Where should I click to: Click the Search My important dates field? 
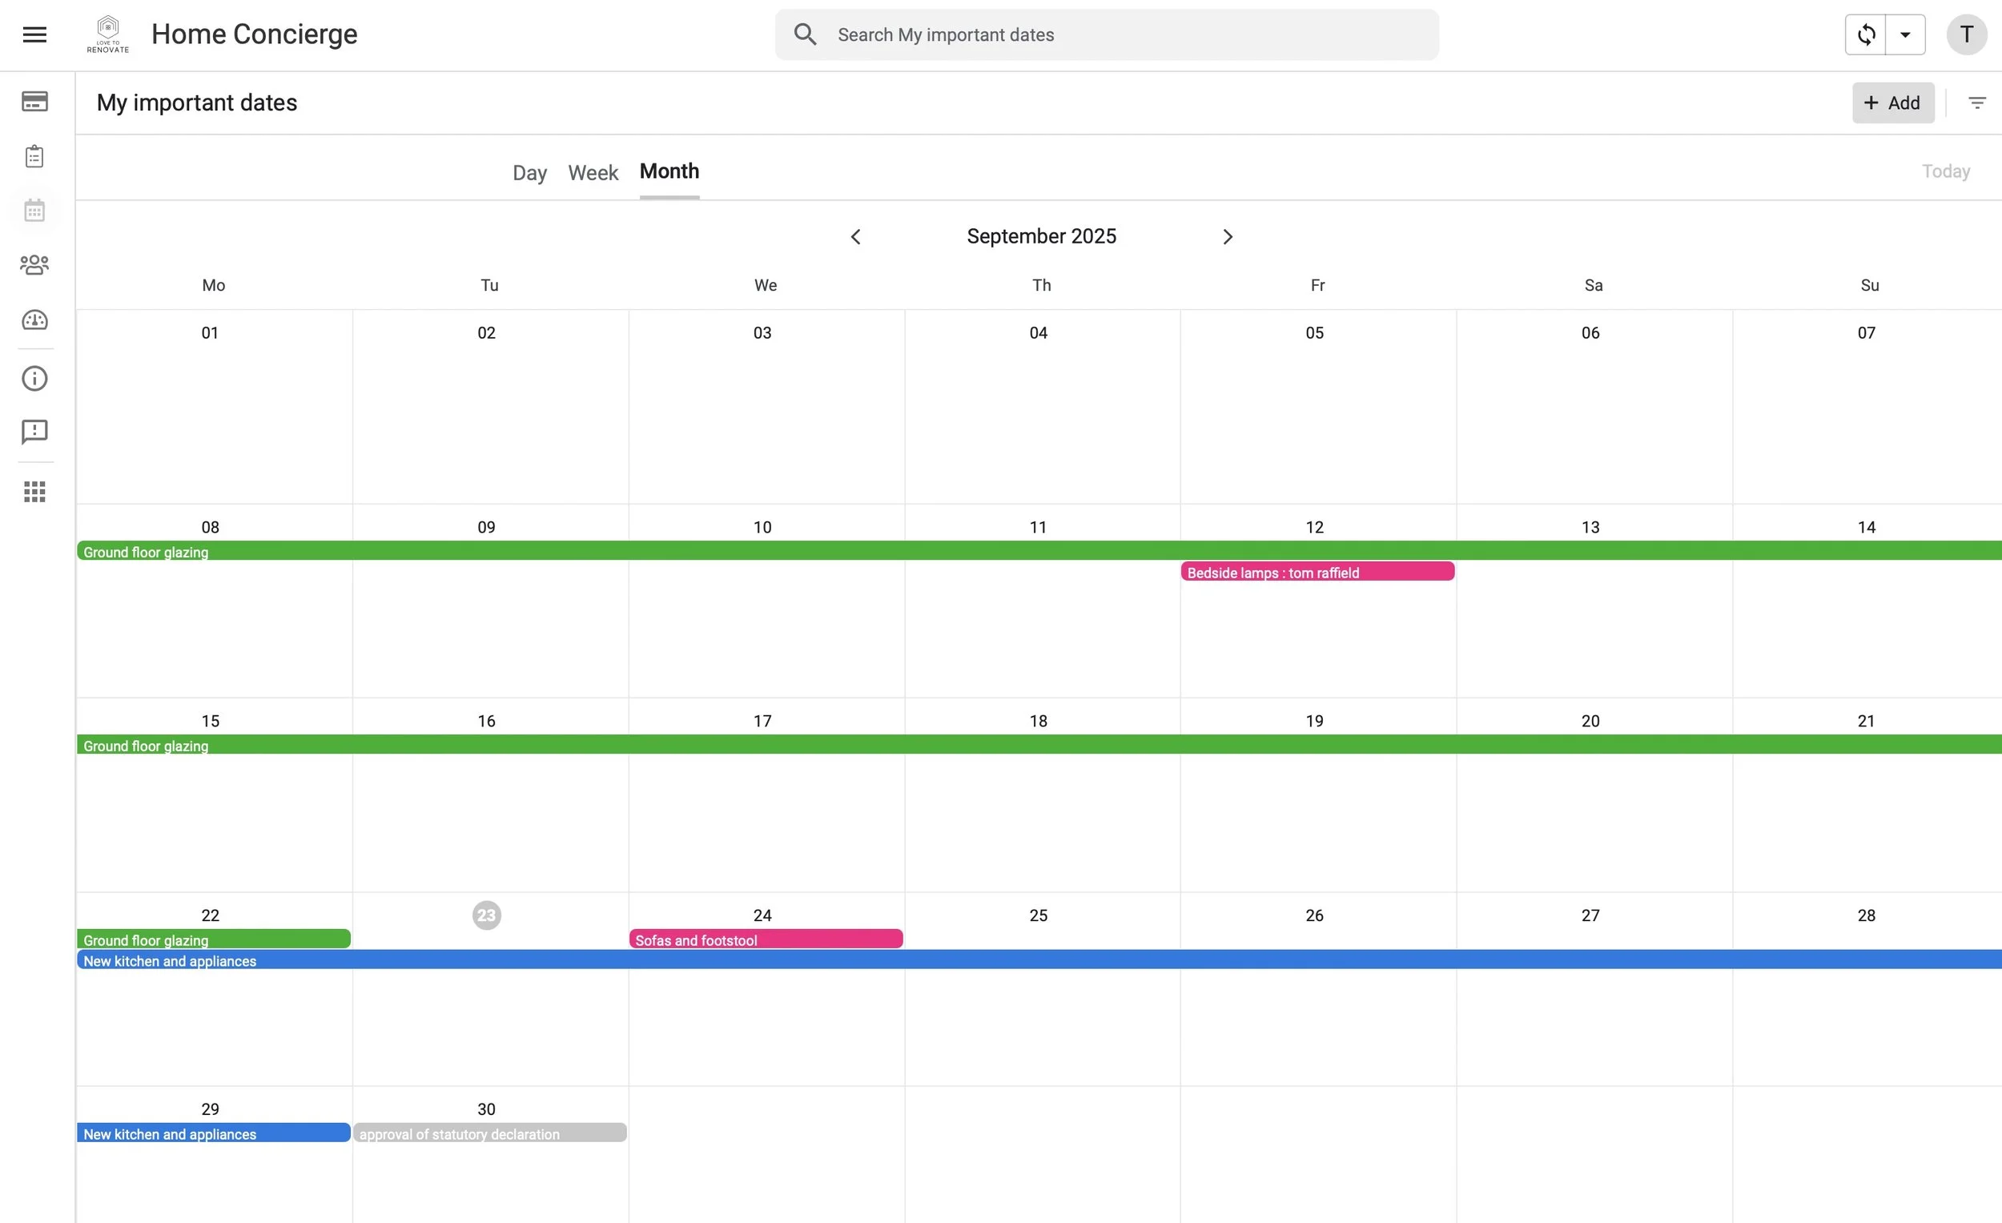point(1106,35)
